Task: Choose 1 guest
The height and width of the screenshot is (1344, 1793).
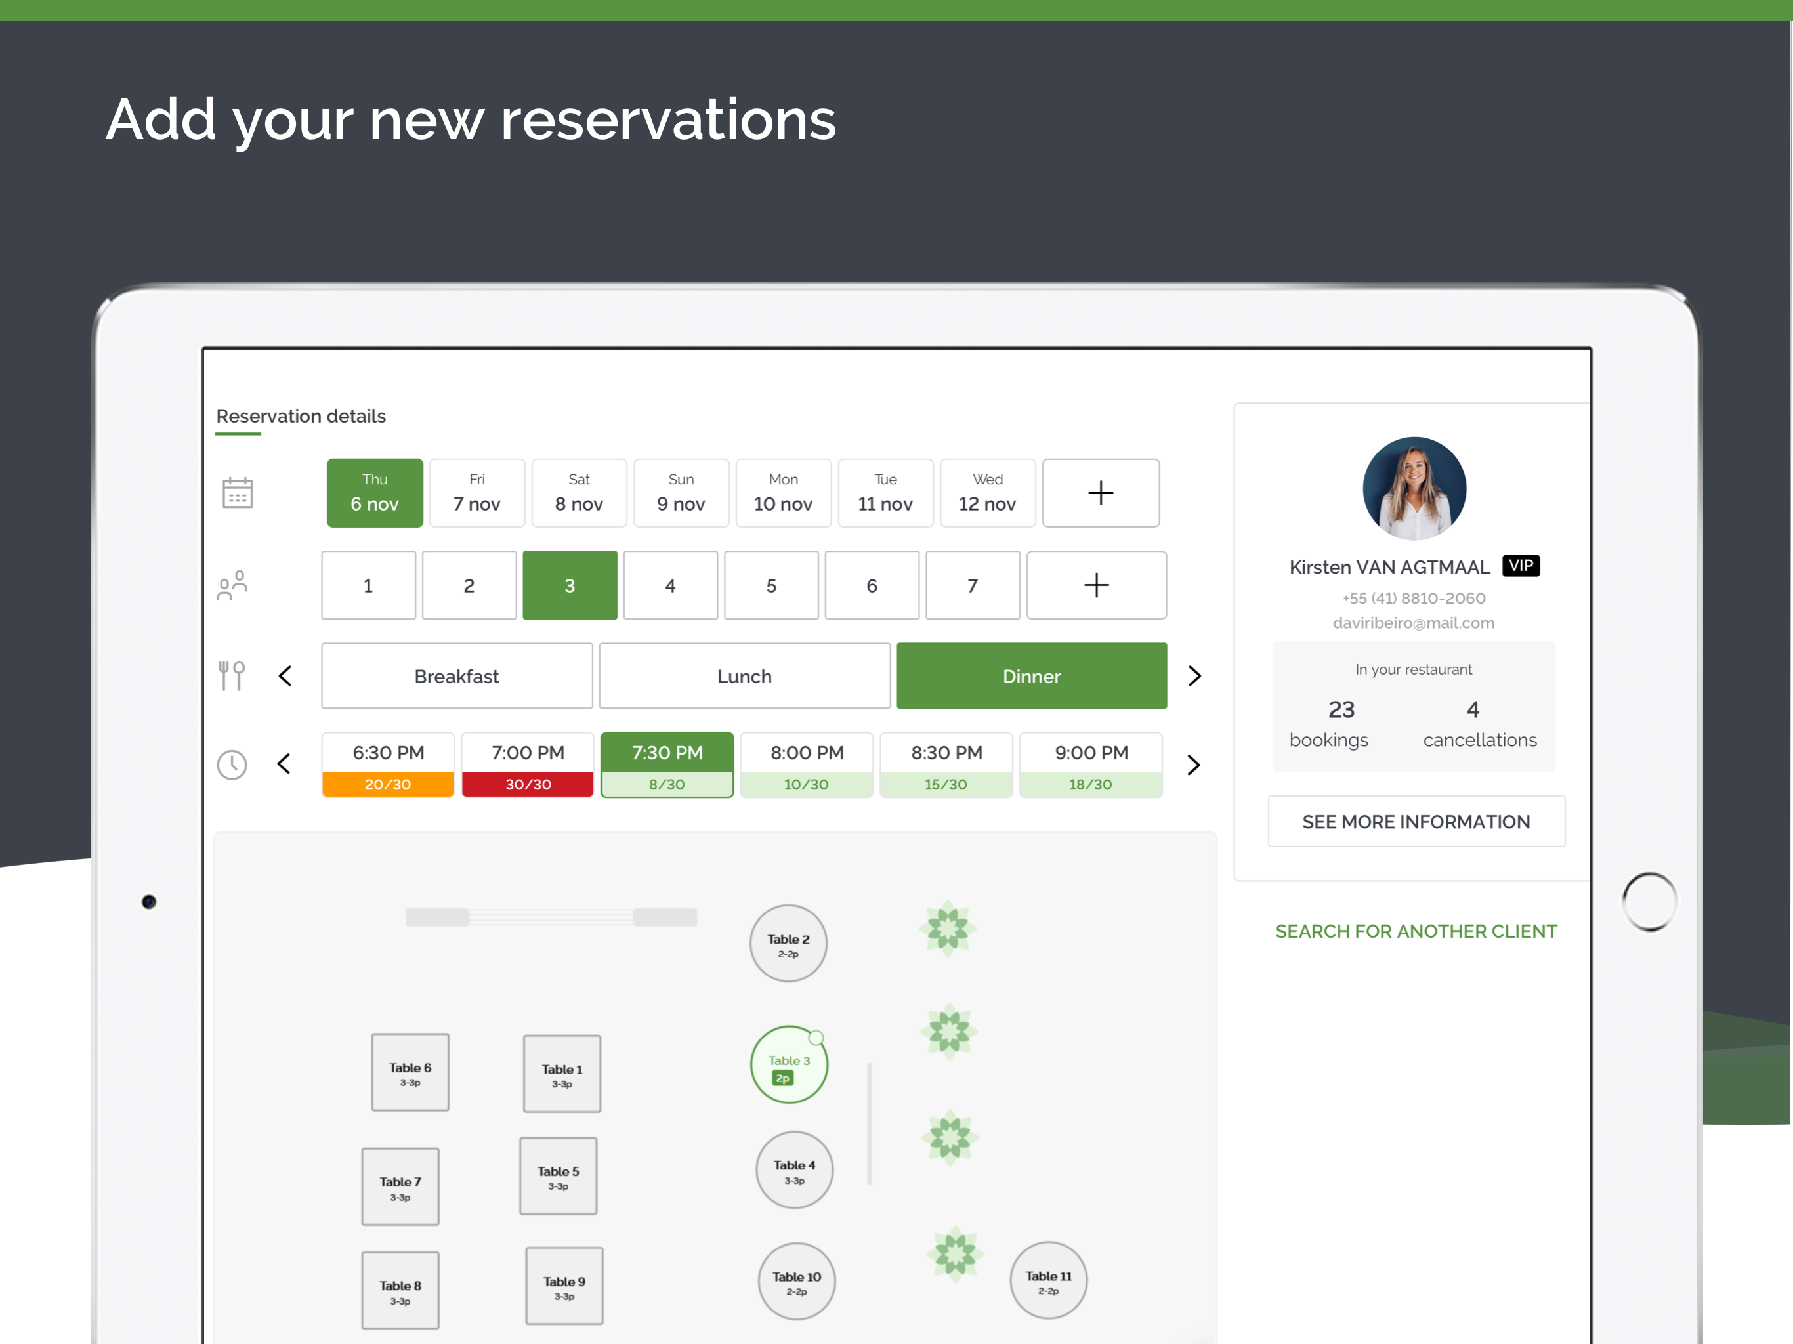Action: [368, 585]
